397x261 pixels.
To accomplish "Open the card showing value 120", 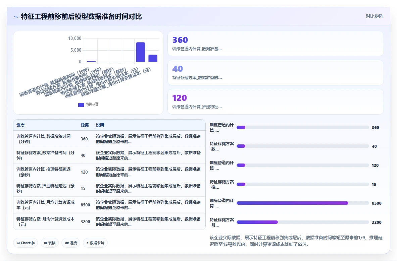I will (x=276, y=102).
